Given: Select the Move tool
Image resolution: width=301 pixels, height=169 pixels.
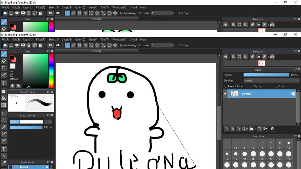Looking at the screenshot, I should point(4,83).
